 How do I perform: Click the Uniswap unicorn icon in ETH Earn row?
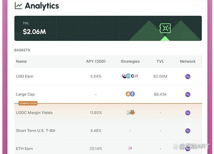tap(130, 148)
